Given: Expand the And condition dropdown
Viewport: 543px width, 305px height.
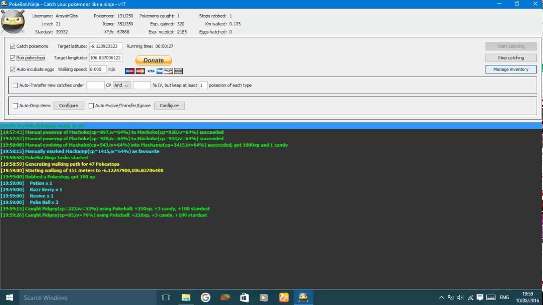Looking at the screenshot, I should pos(121,85).
